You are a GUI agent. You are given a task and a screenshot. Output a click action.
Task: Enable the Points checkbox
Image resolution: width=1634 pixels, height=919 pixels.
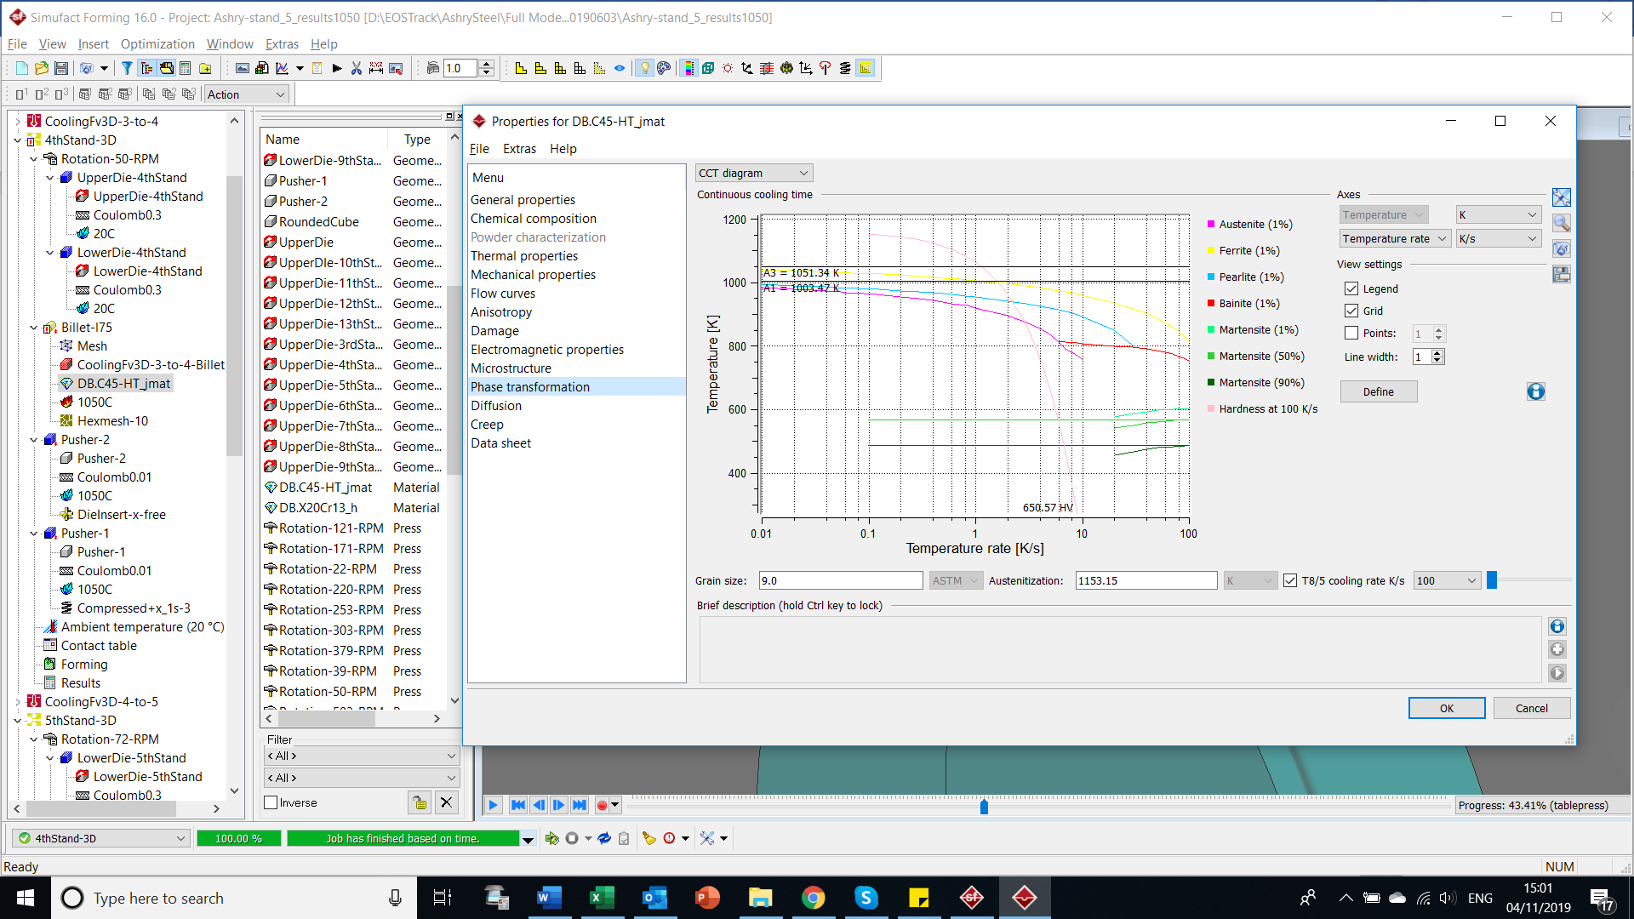click(1351, 333)
